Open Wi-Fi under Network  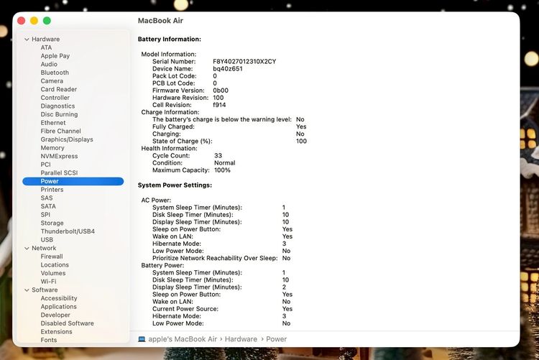pos(48,282)
